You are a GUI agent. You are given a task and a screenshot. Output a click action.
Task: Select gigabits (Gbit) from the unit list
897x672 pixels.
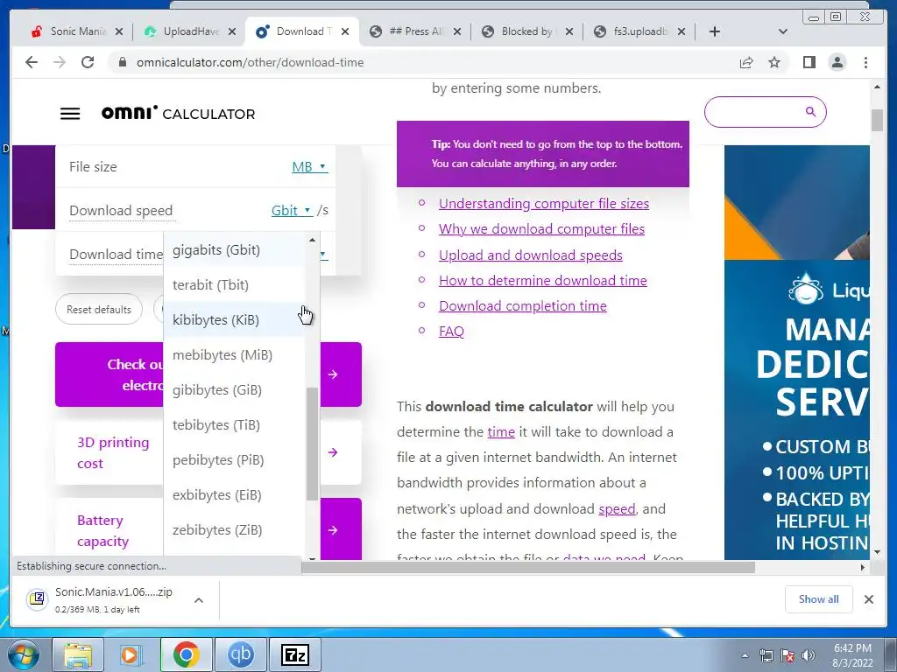(234, 249)
